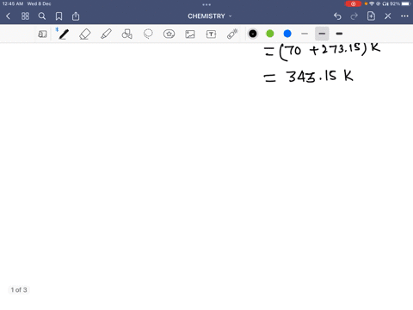413x310 pixels.
Task: Open the Elements sticker tool
Action: (169, 34)
